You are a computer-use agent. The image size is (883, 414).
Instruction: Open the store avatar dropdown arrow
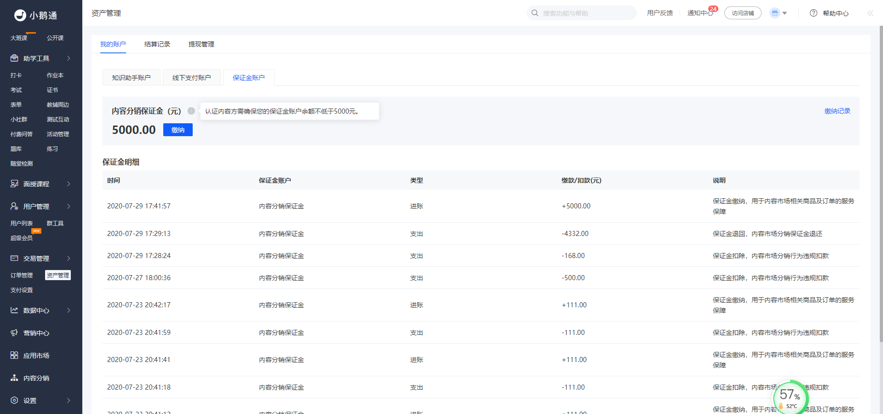785,13
